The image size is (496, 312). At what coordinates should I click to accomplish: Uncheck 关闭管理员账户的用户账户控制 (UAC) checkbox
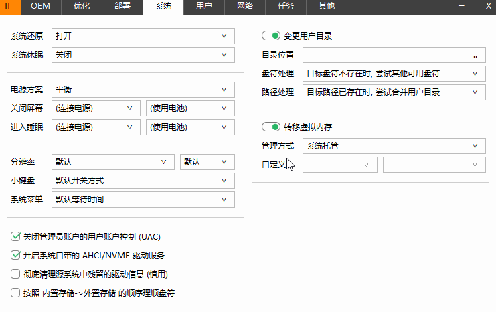16,236
